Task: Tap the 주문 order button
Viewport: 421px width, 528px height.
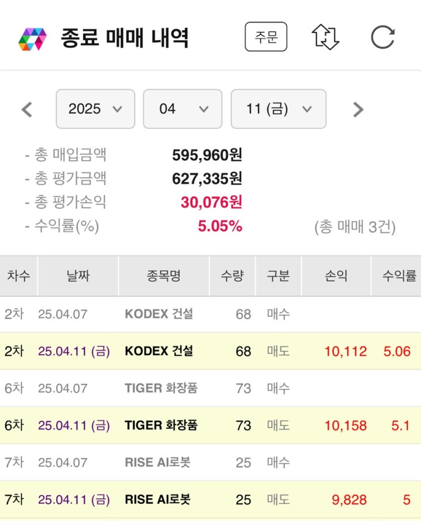Action: pyautogui.click(x=266, y=37)
